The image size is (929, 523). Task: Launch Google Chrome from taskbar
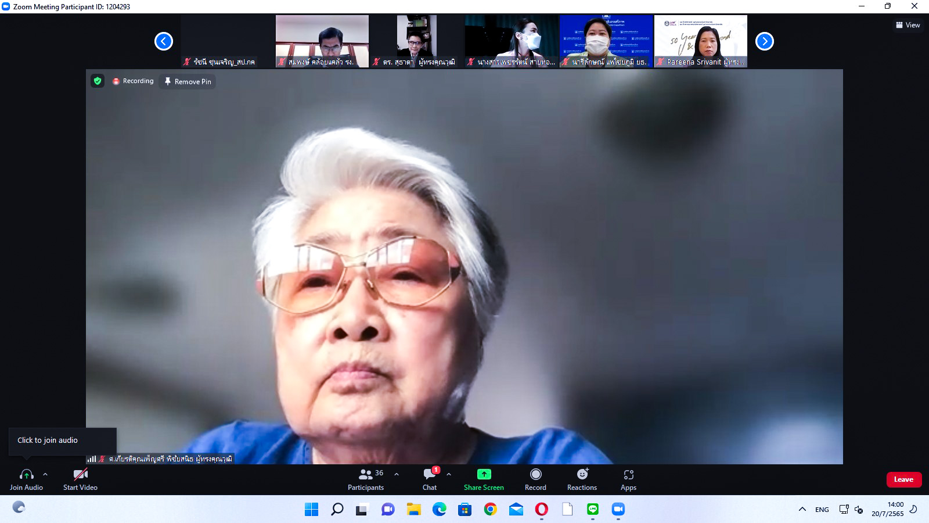click(x=491, y=510)
